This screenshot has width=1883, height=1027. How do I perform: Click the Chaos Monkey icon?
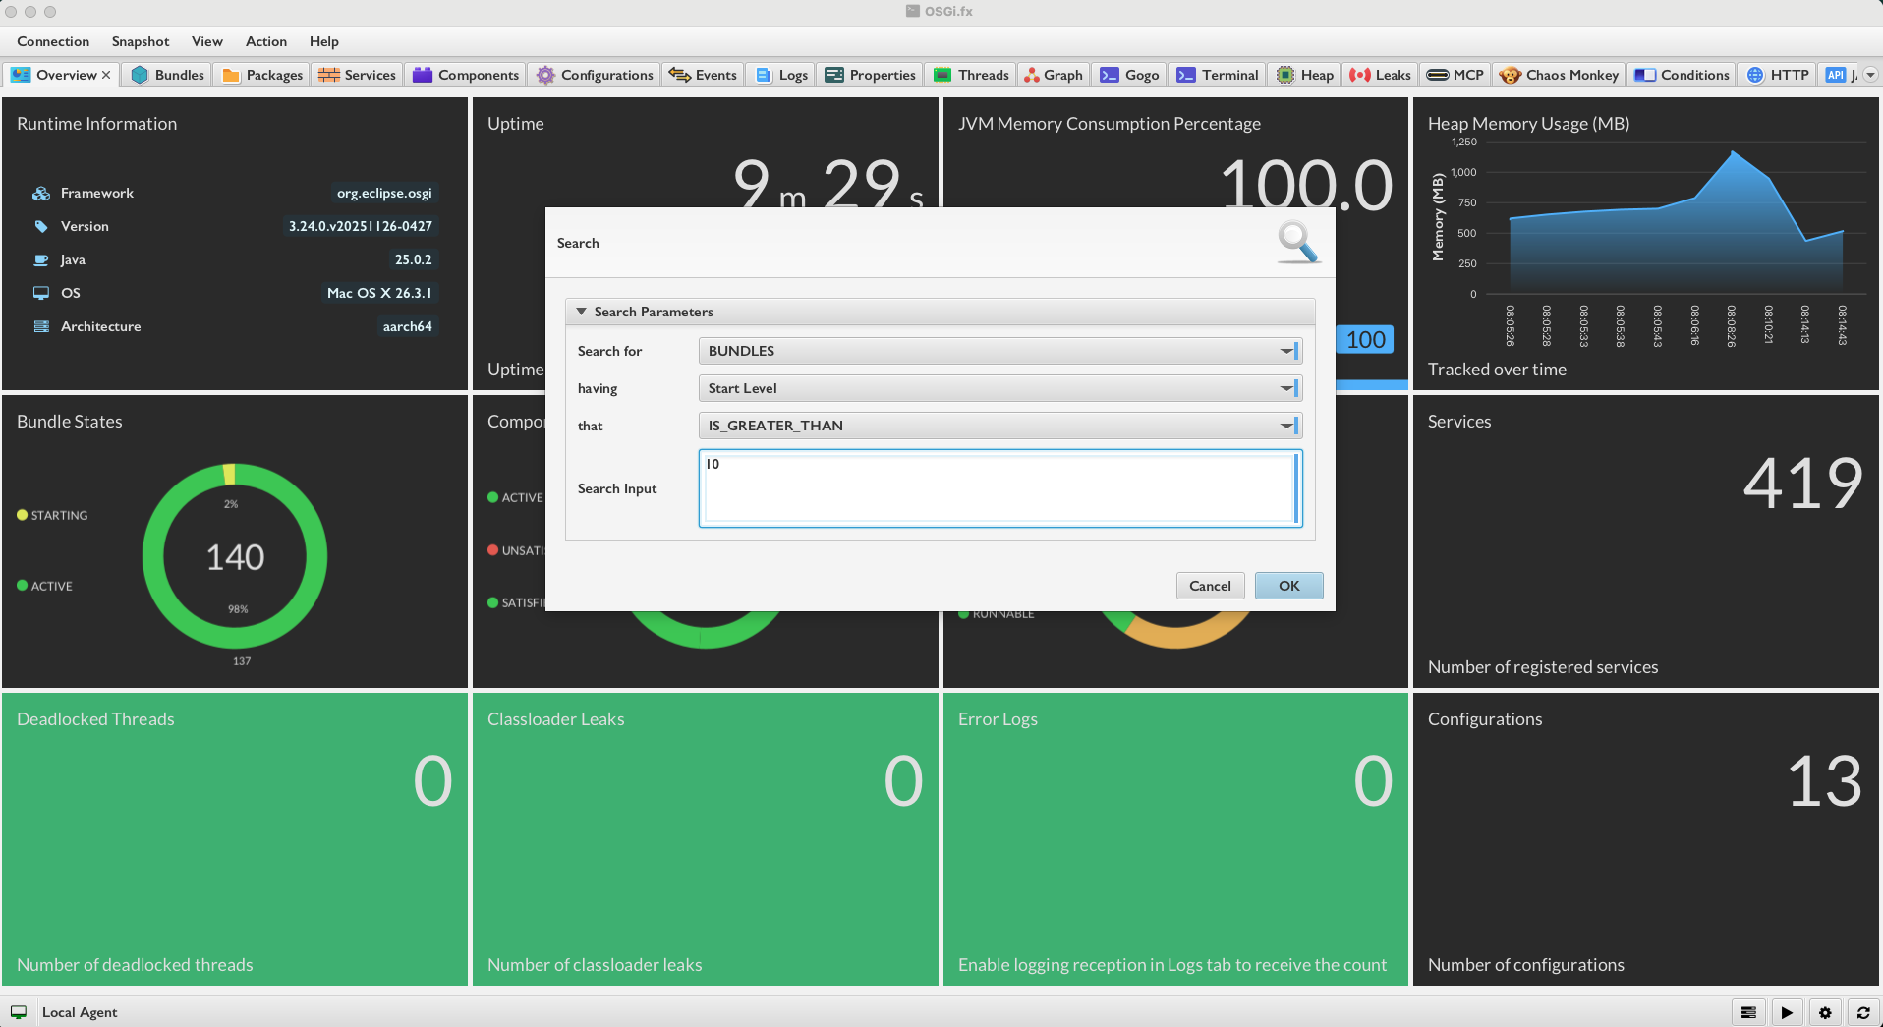point(1510,75)
